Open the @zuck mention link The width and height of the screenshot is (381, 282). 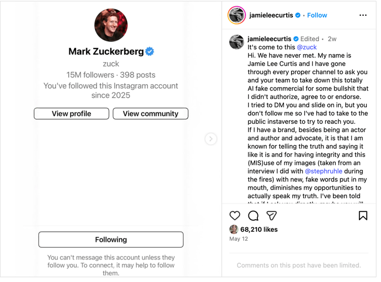coord(306,47)
